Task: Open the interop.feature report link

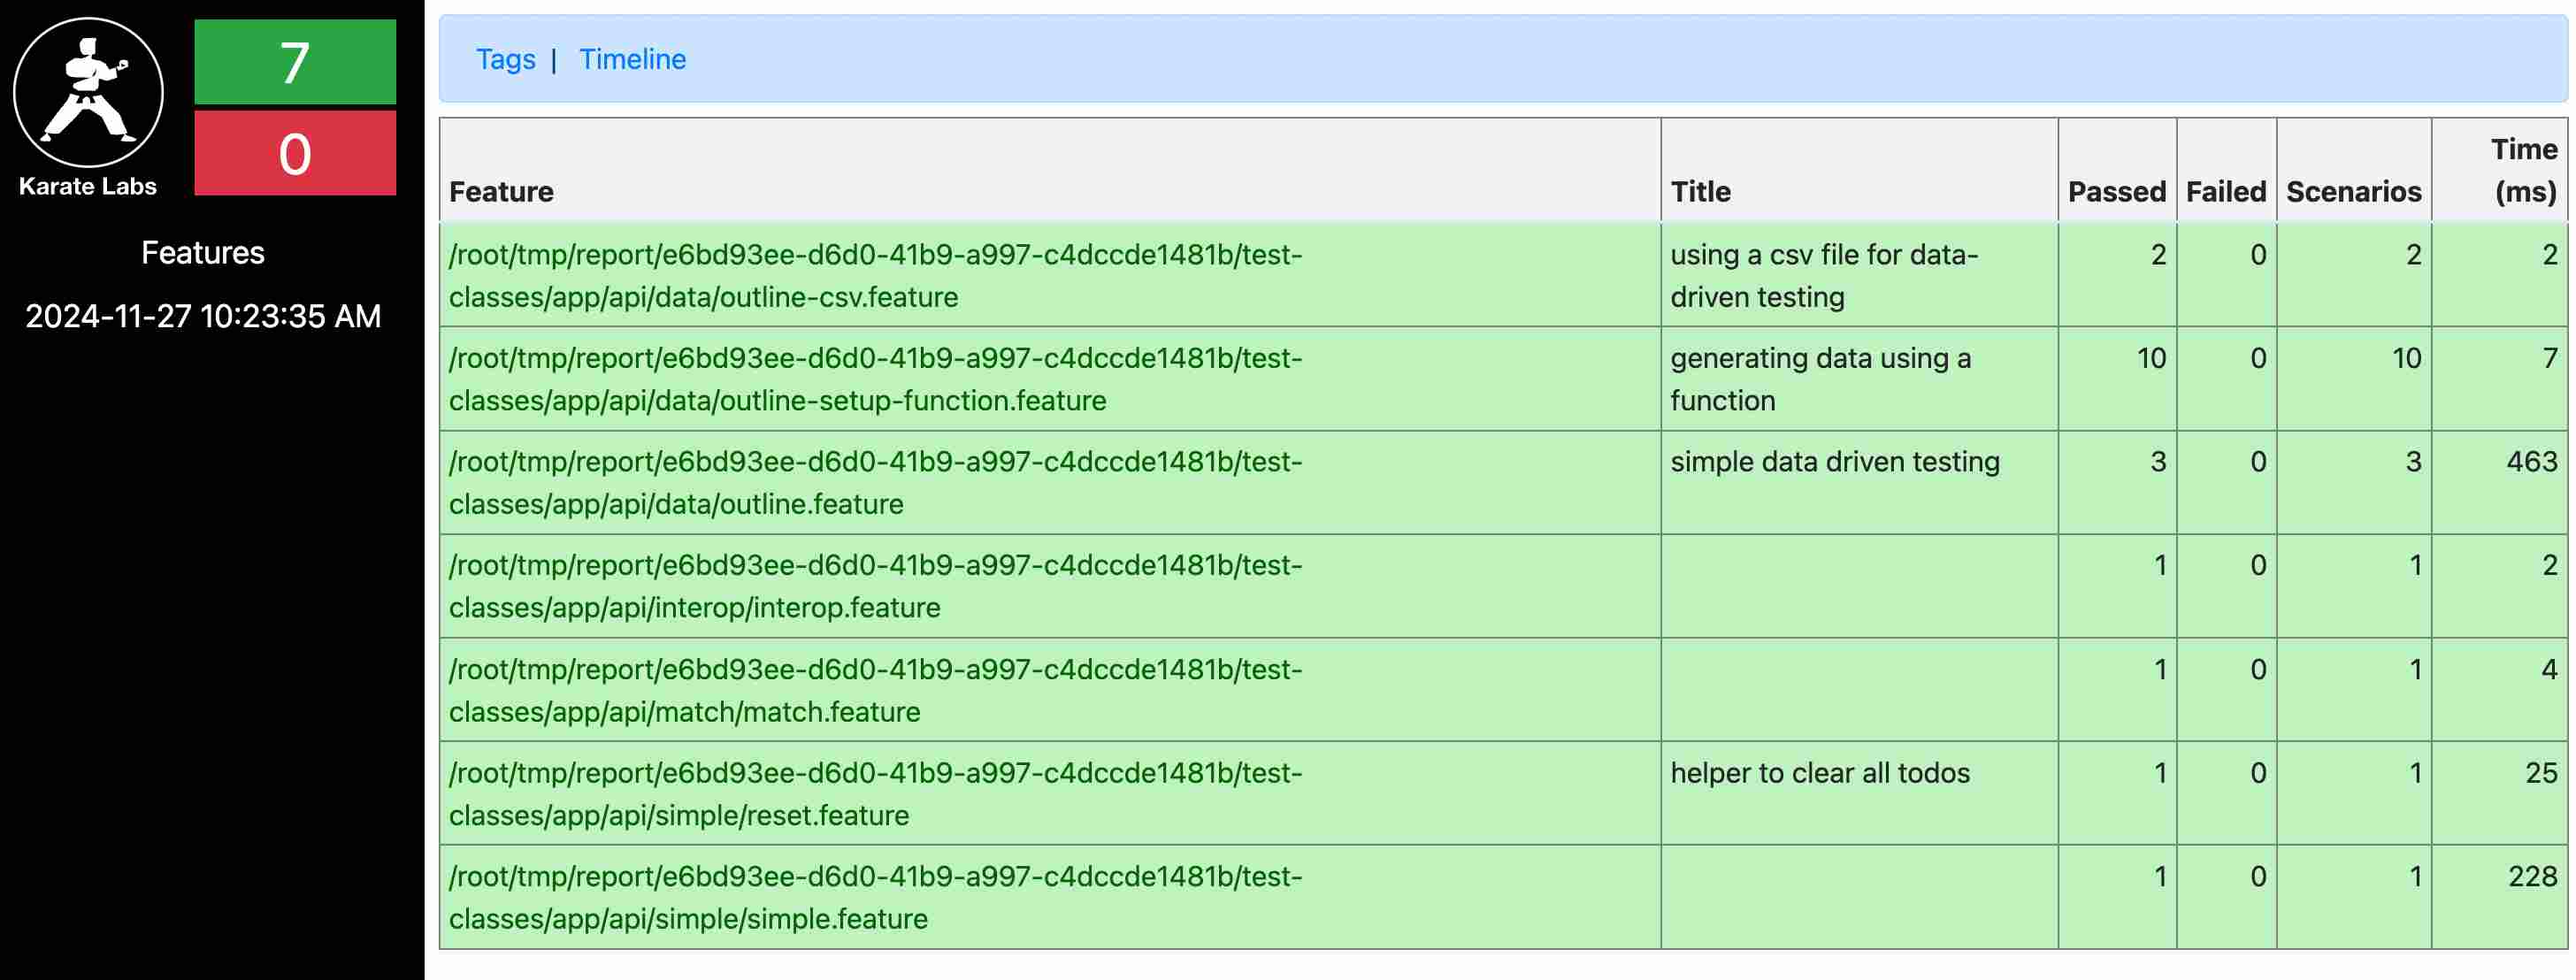Action: tap(874, 586)
